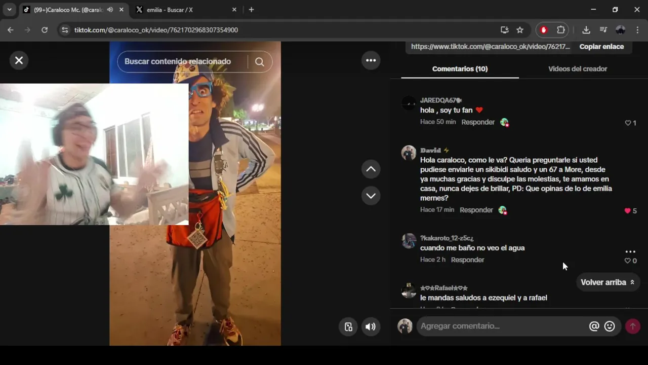Click 'le mandas saludos a ezequiel y a rafael'
Viewport: 648px width, 365px height.
click(483, 298)
